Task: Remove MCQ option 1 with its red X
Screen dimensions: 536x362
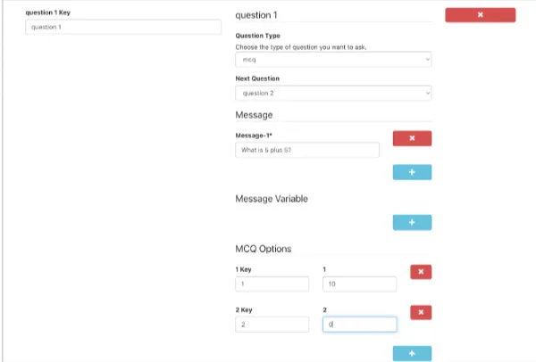Action: click(421, 272)
